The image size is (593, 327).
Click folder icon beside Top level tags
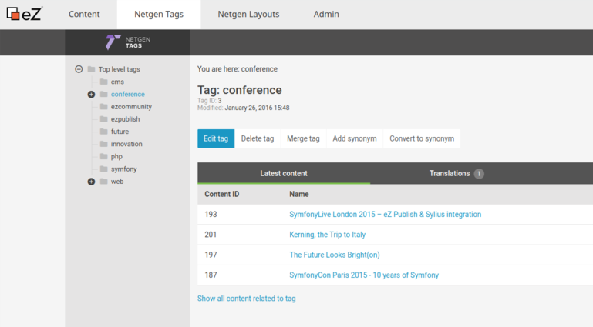click(x=91, y=69)
